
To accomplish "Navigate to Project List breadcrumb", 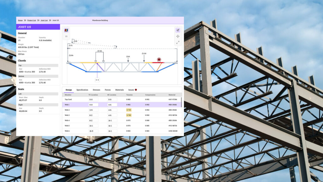I will coord(32,20).
